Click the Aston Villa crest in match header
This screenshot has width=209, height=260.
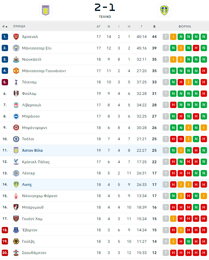[46, 10]
